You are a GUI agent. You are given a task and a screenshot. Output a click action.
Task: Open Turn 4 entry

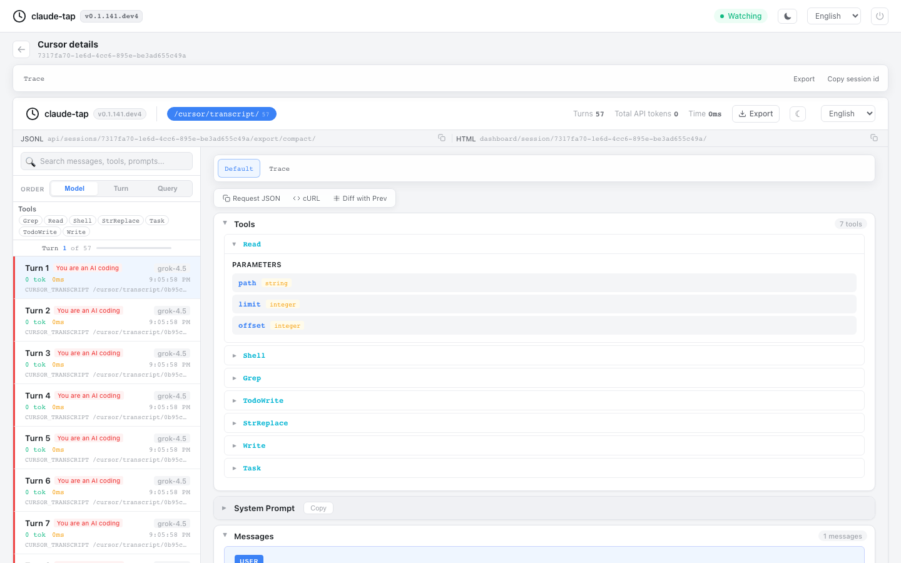coord(106,405)
